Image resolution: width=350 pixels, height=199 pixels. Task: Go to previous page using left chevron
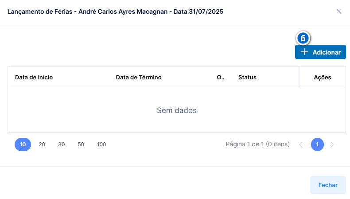click(x=301, y=145)
